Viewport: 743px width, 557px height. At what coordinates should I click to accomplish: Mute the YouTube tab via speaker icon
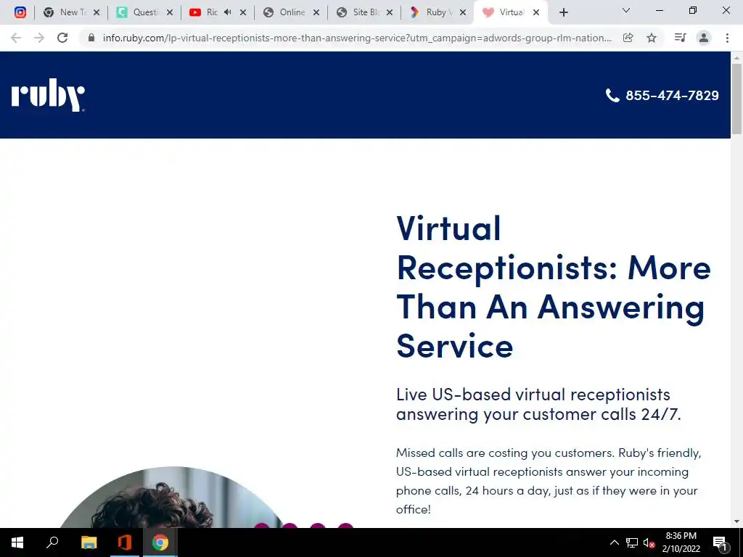tap(227, 12)
